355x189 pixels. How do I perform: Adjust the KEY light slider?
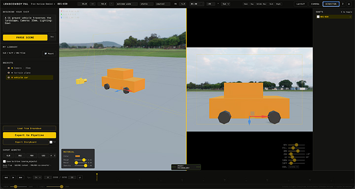pos(297,145)
